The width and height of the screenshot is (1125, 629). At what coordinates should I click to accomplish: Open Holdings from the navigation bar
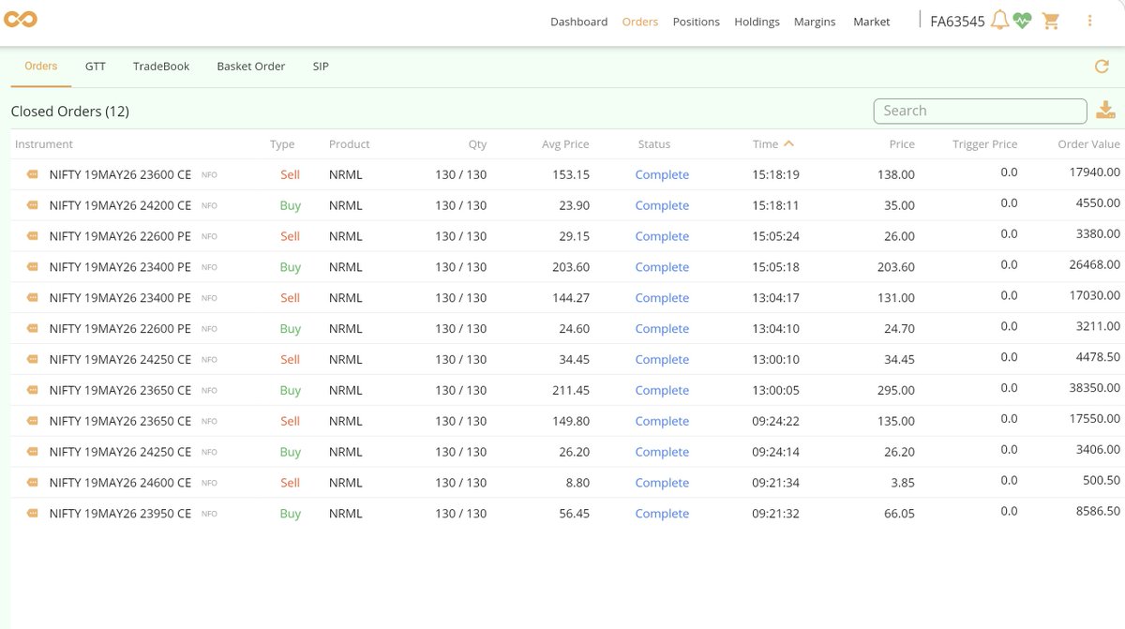pyautogui.click(x=757, y=22)
